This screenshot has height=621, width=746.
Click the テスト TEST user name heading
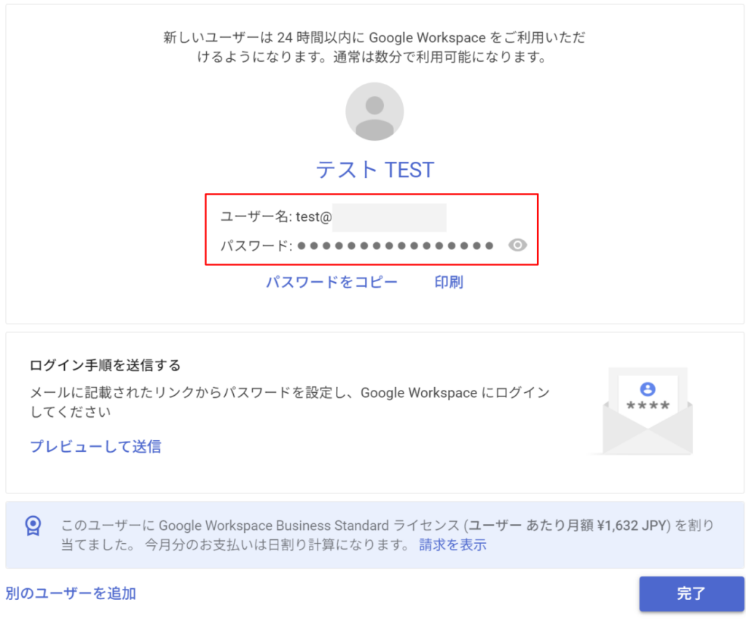click(x=374, y=170)
